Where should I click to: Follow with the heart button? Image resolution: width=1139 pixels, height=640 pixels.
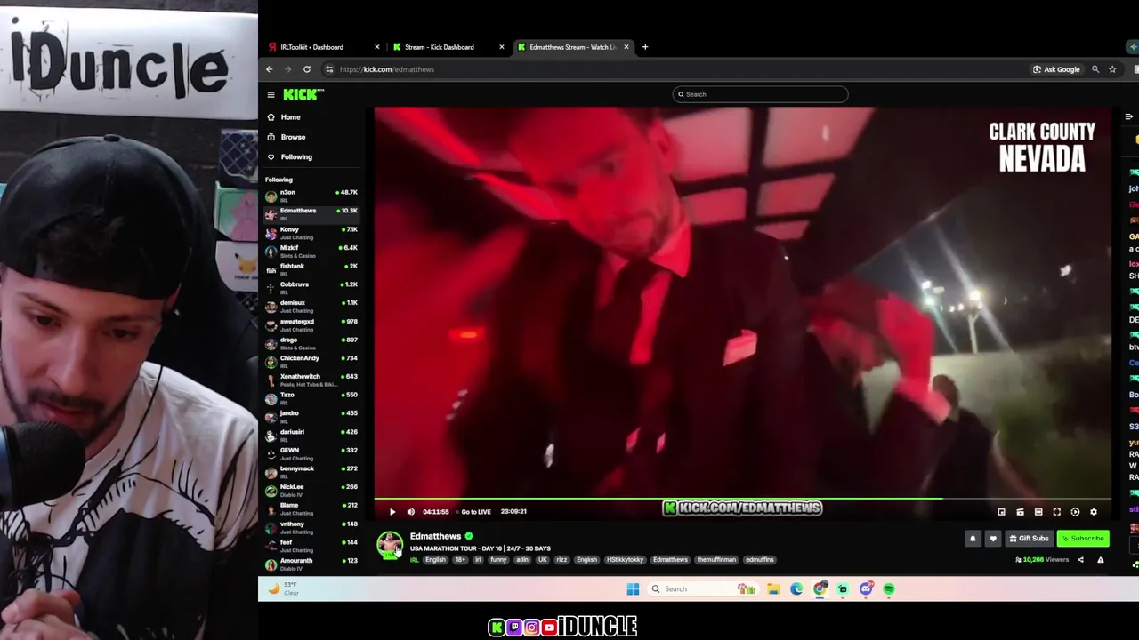point(993,539)
